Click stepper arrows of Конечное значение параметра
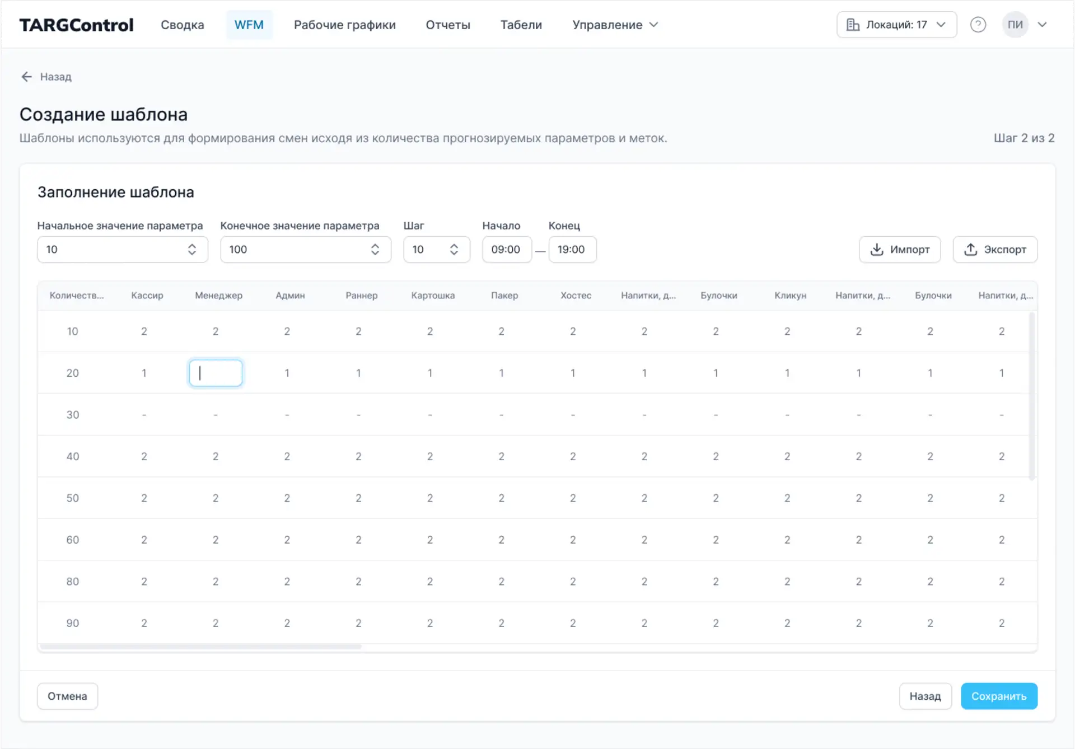 point(375,250)
